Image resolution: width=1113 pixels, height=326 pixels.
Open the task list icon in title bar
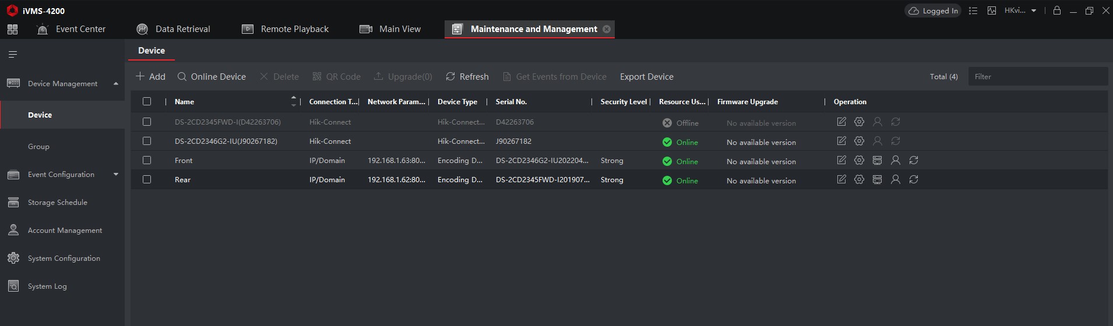973,10
